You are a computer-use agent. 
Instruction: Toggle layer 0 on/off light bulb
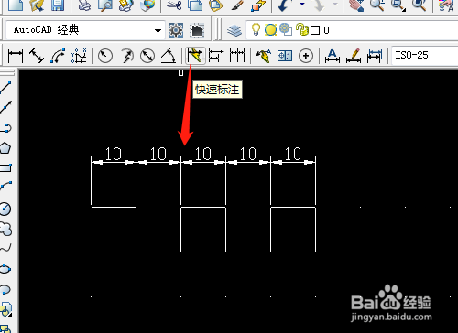[256, 29]
